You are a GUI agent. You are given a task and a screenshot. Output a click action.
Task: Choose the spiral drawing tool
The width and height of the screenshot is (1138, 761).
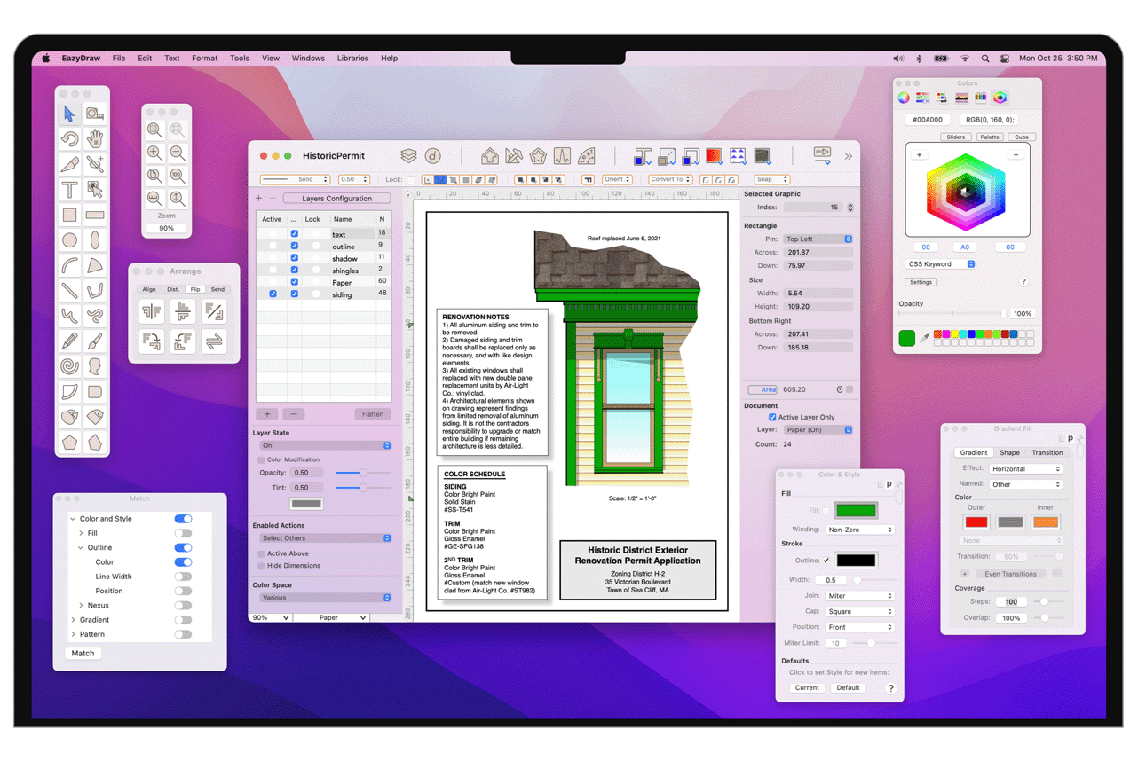69,365
